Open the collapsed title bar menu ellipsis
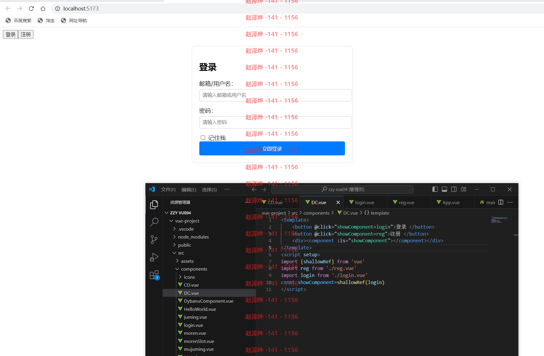 227,189
